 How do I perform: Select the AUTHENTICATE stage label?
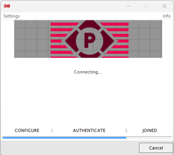[x=89, y=130]
